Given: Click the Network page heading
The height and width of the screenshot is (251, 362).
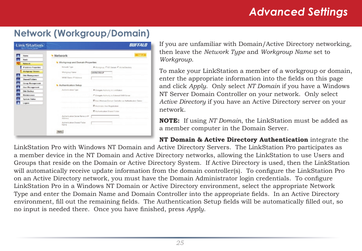Looking at the screenshot, I should coord(61,56).
